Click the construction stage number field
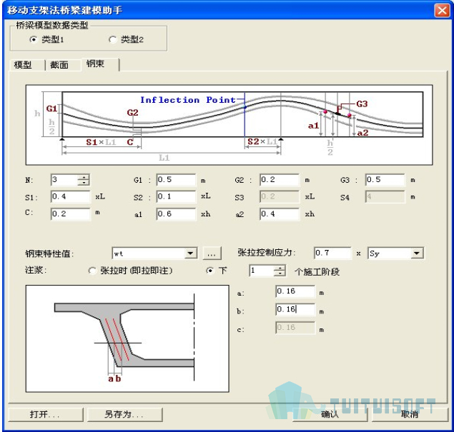This screenshot has width=454, height=432. [x=262, y=271]
